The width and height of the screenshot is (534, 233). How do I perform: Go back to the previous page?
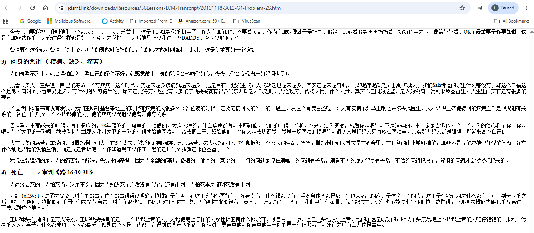pyautogui.click(x=7, y=8)
